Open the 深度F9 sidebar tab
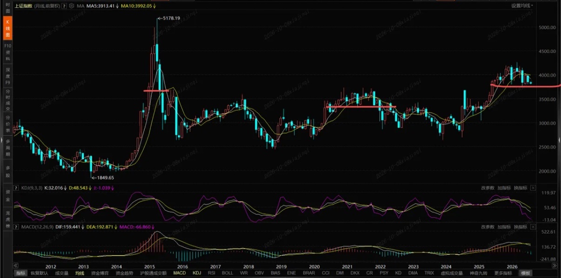This screenshot has width=561, height=278. coord(7,76)
